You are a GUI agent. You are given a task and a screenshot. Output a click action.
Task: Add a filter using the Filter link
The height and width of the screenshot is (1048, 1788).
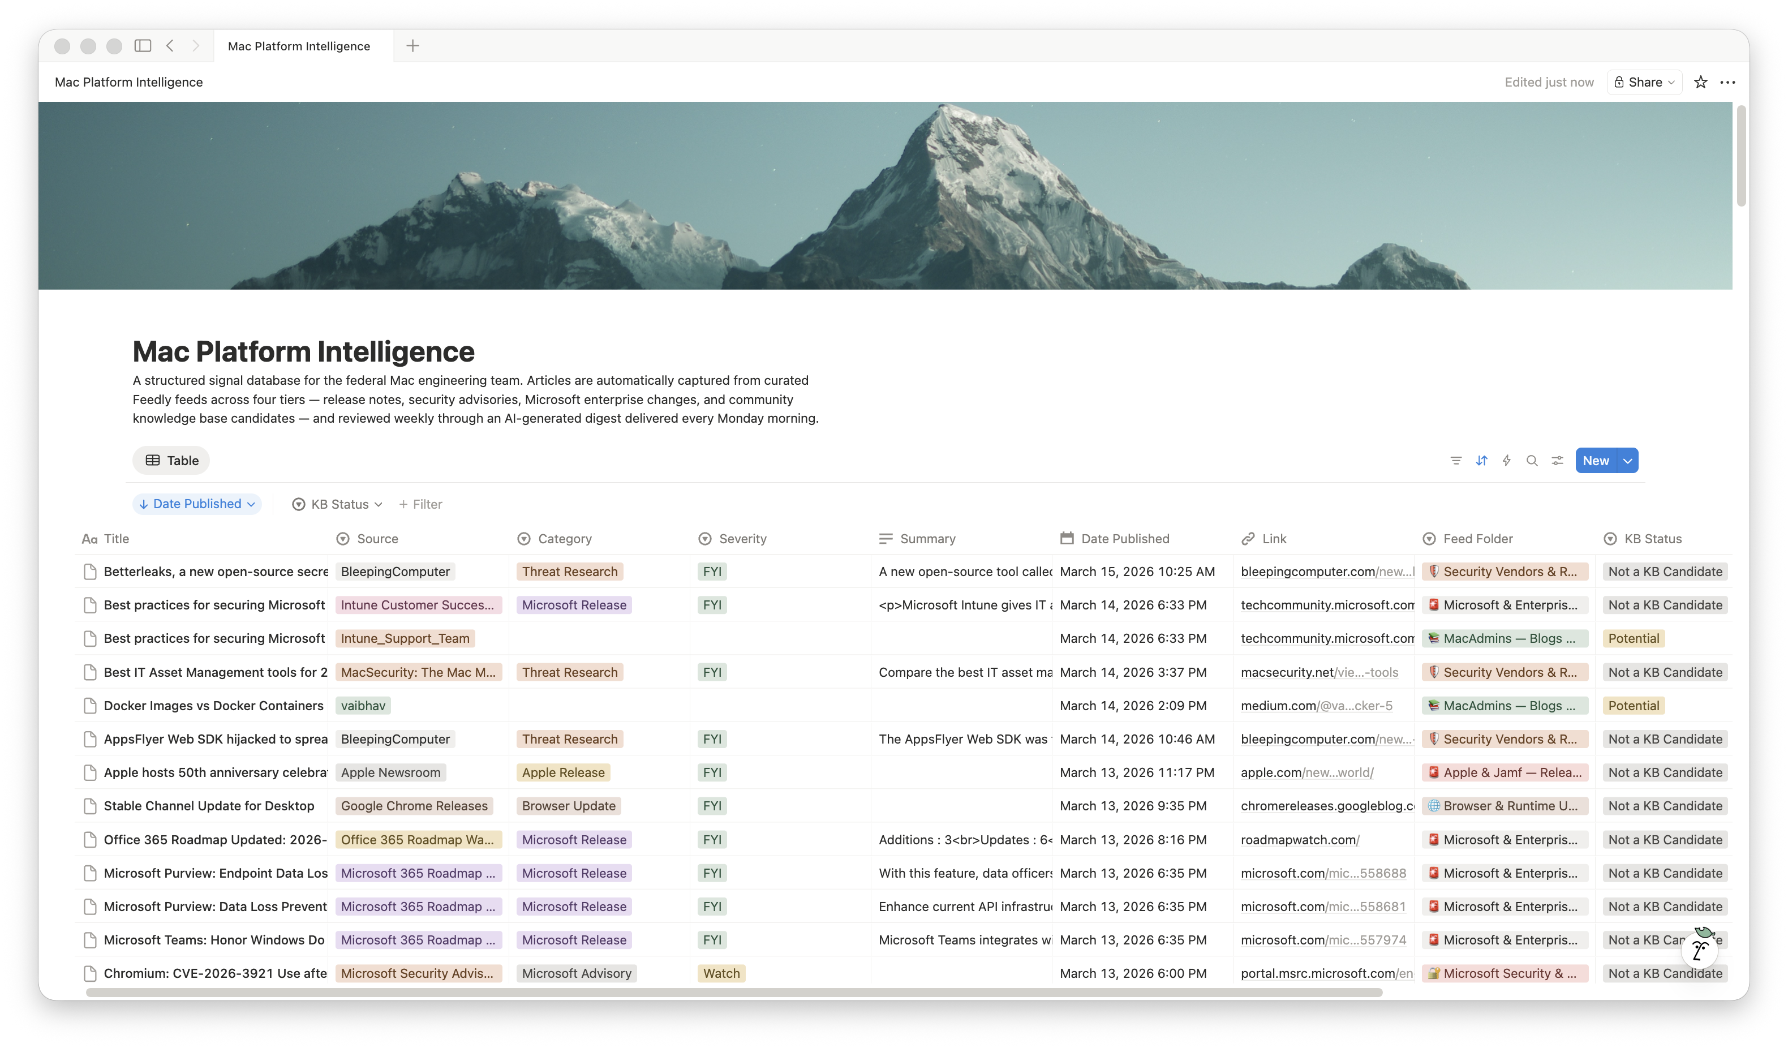[421, 504]
